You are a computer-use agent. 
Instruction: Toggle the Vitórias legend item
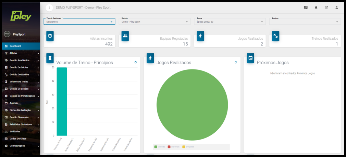pyautogui.click(x=160, y=147)
